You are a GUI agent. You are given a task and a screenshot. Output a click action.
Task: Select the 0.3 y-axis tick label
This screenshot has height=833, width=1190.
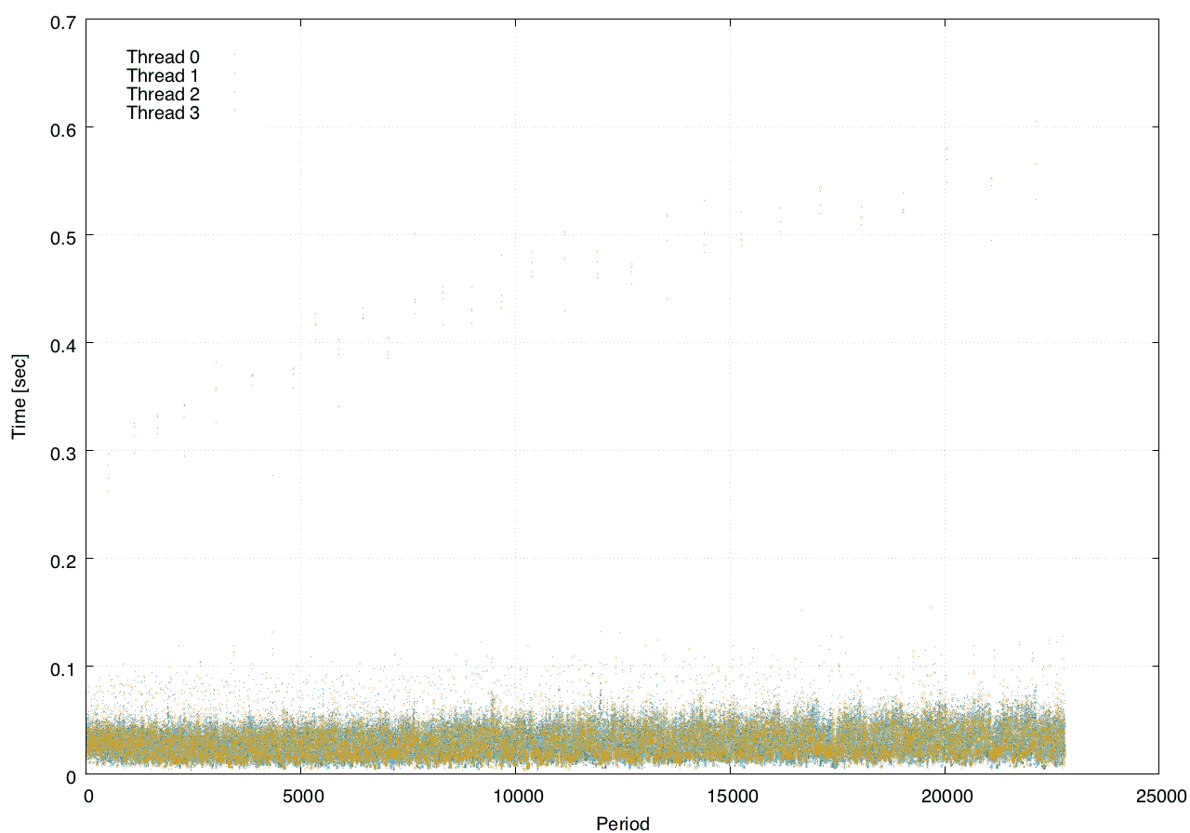pos(62,451)
